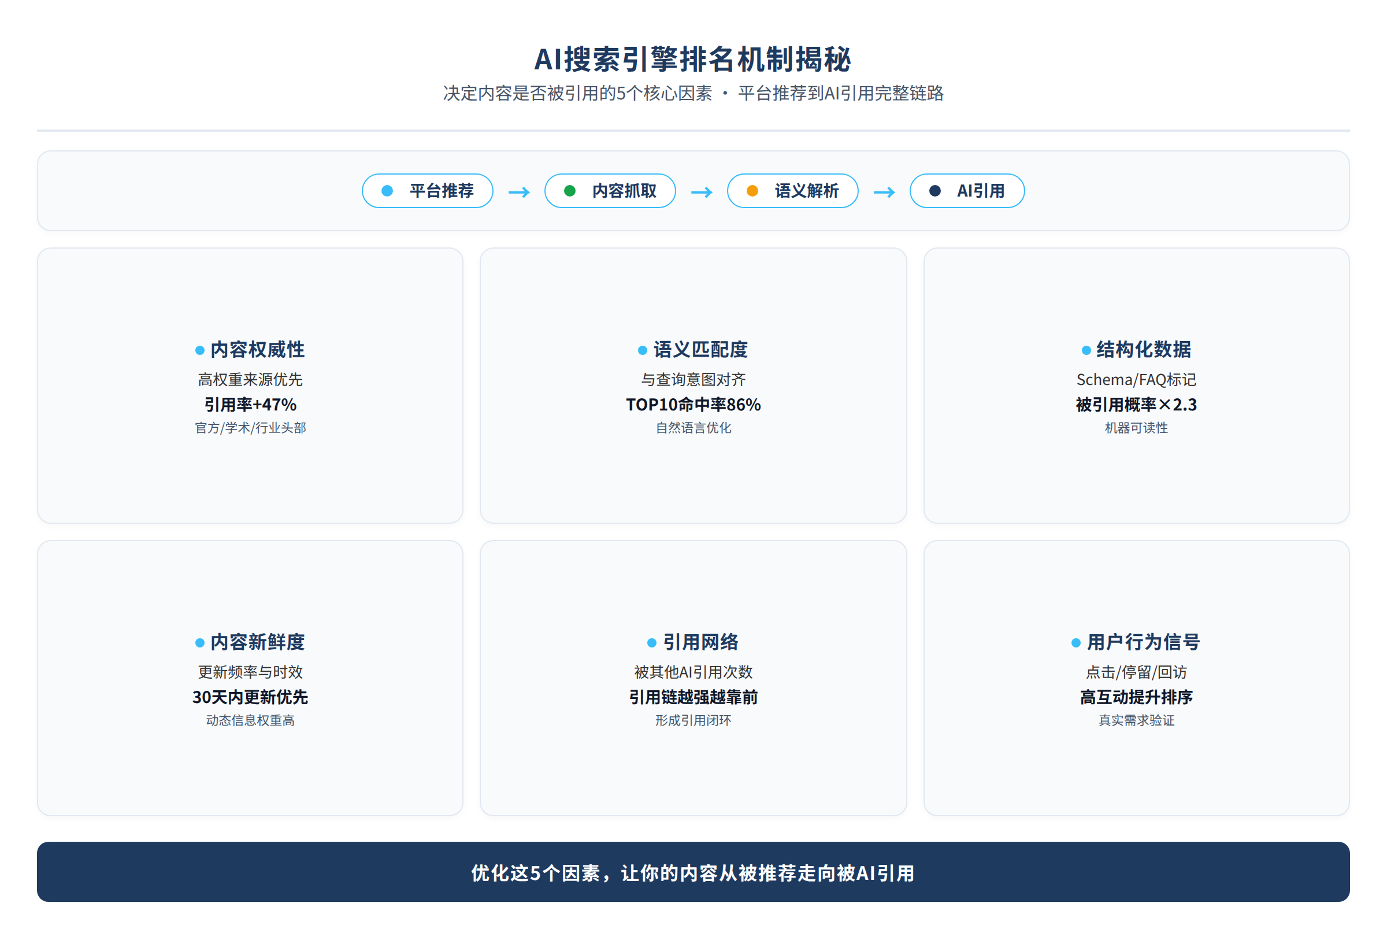Viewport: 1387px width, 925px height.
Task: Select the 内容新鲜度 card heading
Action: [x=258, y=642]
